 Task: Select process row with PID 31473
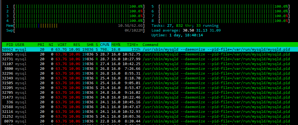pyautogui.click(x=146, y=97)
